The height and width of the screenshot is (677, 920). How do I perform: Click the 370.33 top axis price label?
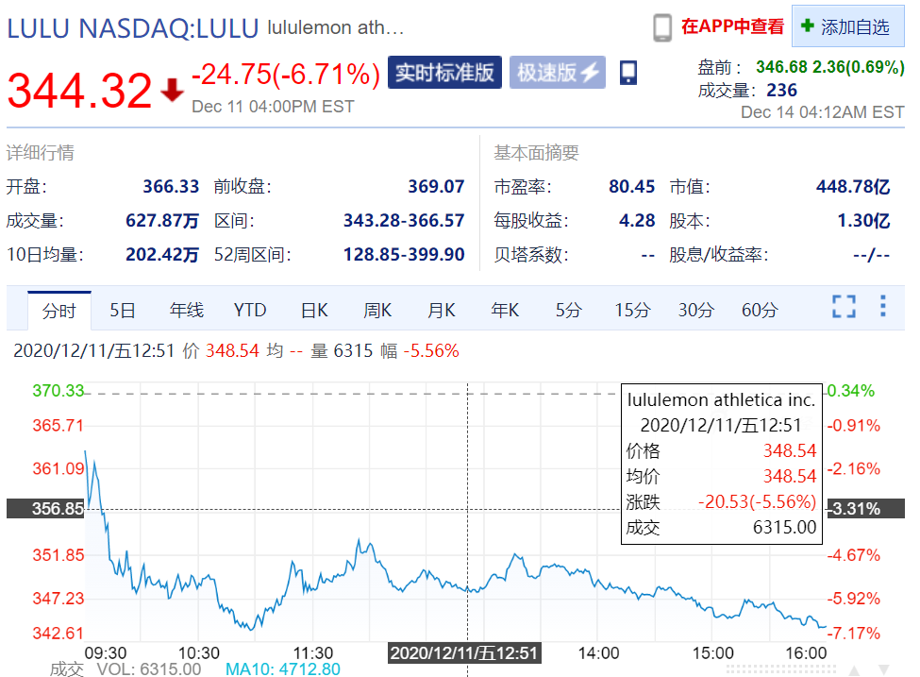(x=59, y=391)
